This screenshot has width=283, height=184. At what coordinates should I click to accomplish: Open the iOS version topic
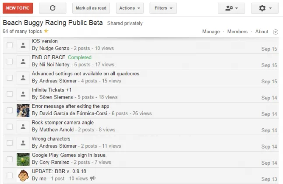point(45,41)
